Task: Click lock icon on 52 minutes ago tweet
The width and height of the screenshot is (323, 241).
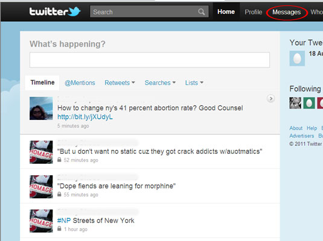Action: (x=59, y=160)
